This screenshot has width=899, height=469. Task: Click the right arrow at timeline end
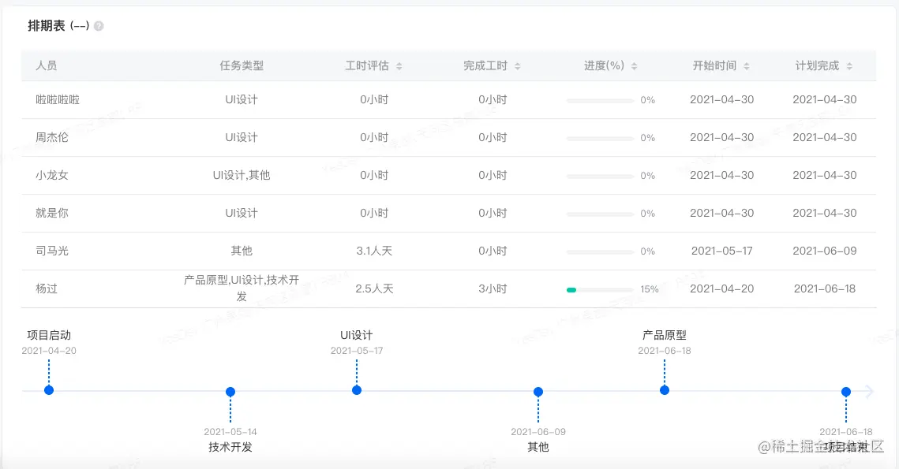coord(867,390)
